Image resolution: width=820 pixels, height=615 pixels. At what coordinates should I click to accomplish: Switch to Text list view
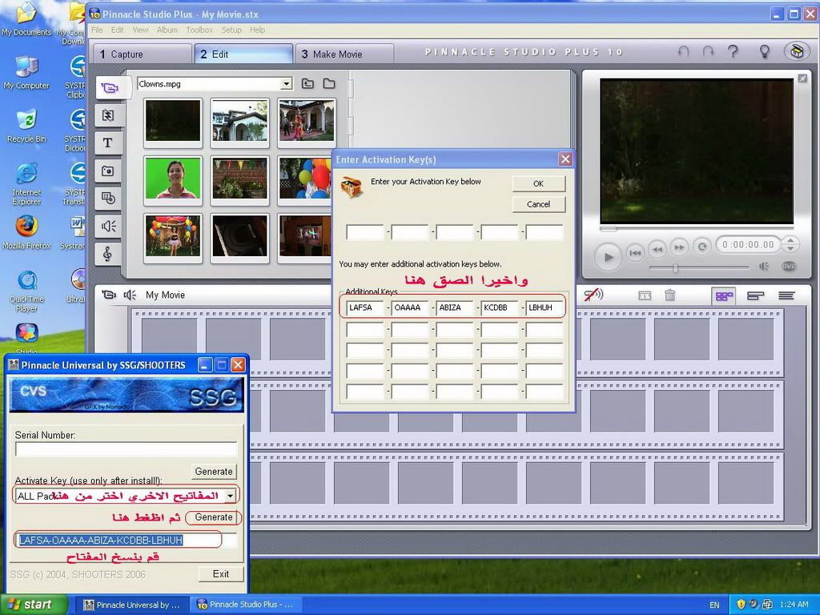(x=786, y=296)
